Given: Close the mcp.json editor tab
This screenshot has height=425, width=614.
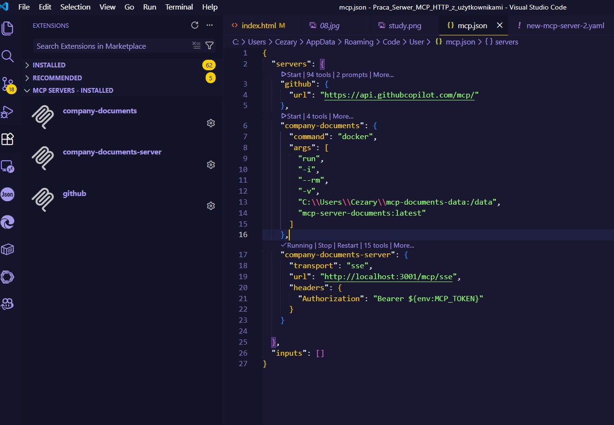Looking at the screenshot, I should (x=500, y=25).
